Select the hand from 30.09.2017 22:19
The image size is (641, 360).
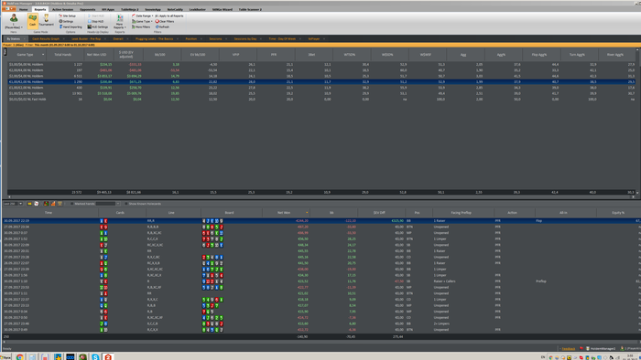(321, 221)
